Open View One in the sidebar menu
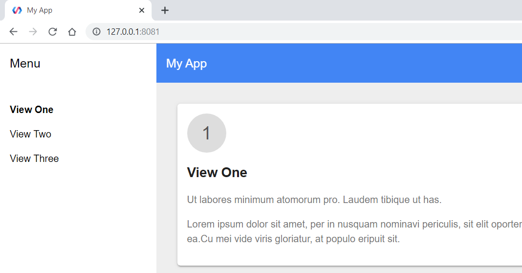522x273 pixels. (32, 110)
